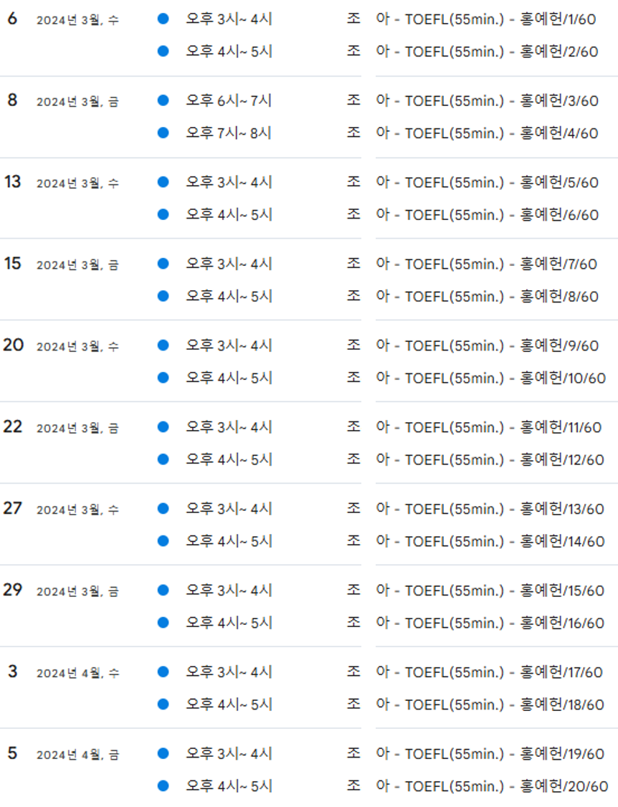Open day 27 of March 2024
Viewport: 618px width, 807px height.
click(x=13, y=508)
